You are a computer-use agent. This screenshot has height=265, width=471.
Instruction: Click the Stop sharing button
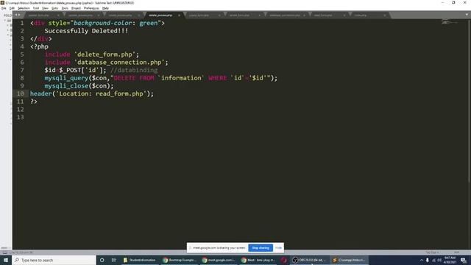coord(261,248)
